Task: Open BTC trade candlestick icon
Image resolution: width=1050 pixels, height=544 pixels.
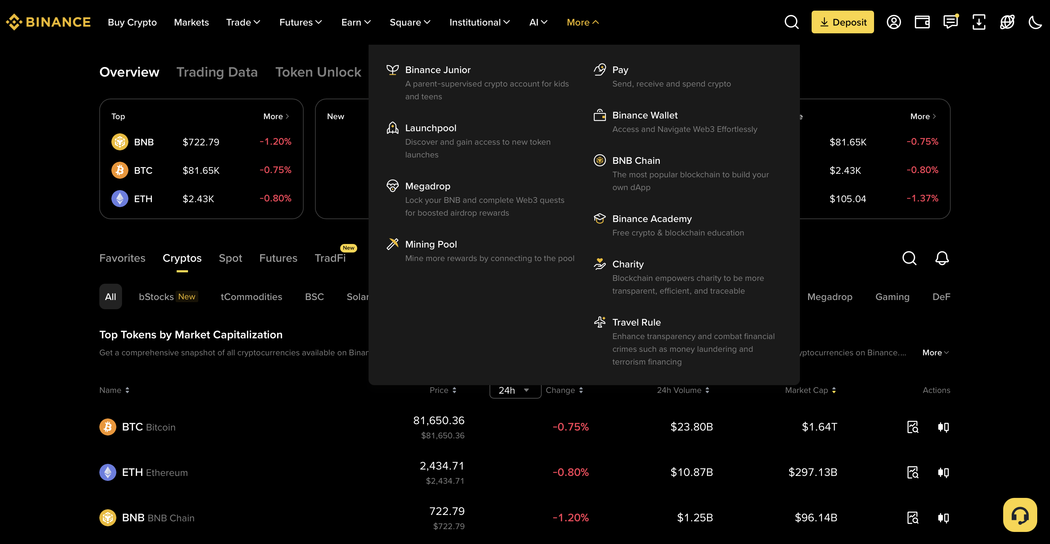Action: click(x=943, y=427)
